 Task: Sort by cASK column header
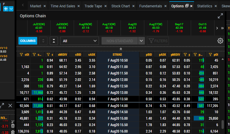click(92, 55)
